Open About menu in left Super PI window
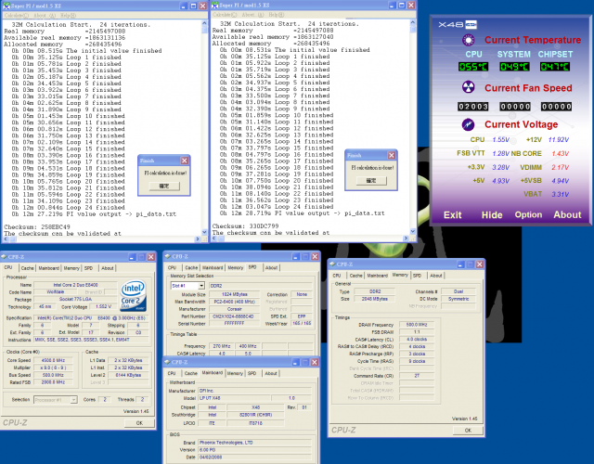Screen dimensions: 594x464 (45, 16)
